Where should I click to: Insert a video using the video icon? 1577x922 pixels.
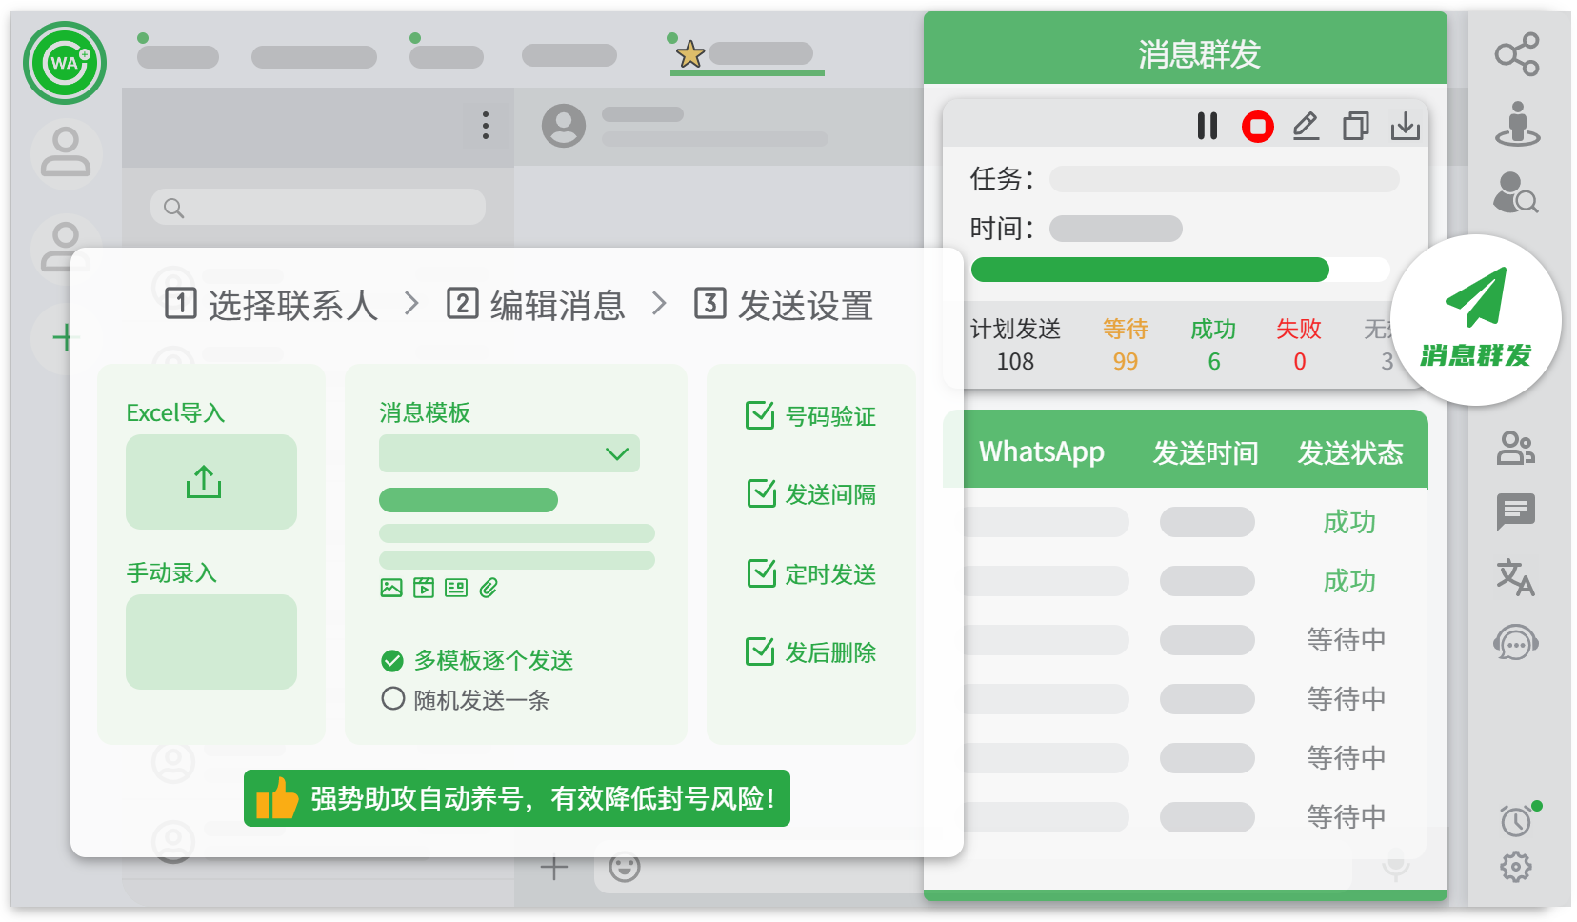424,588
